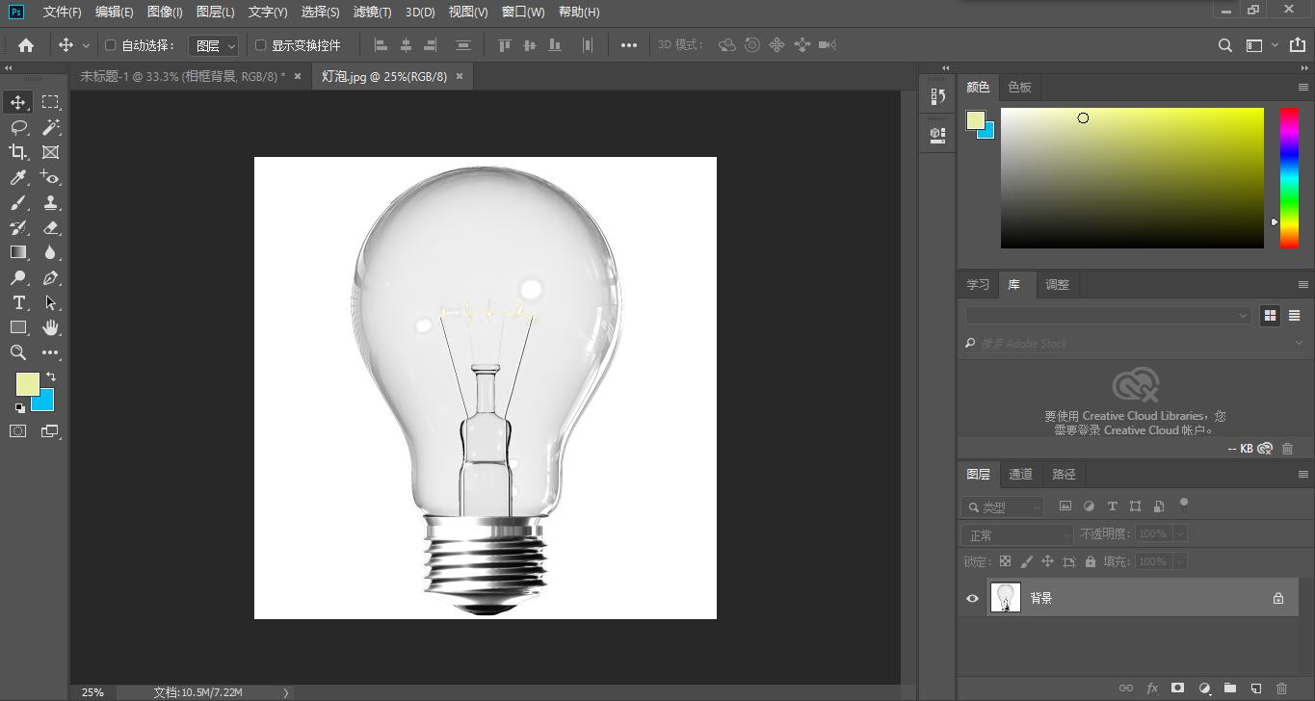Viewport: 1315px width, 701px height.
Task: Check the 显示变换控件 option
Action: click(260, 45)
